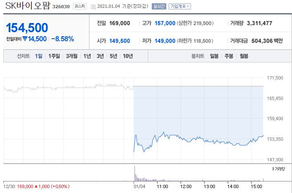The image size is (292, 193).
Task: Open the 기업개요 dropdown
Action: coord(180,6)
